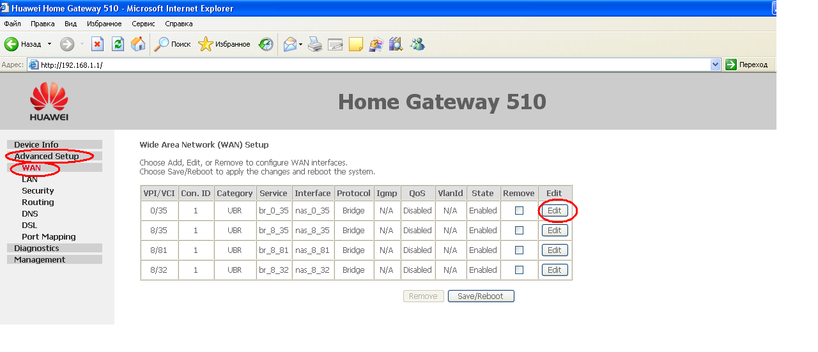Select LAN in the sidebar
818x352 pixels.
coord(29,179)
